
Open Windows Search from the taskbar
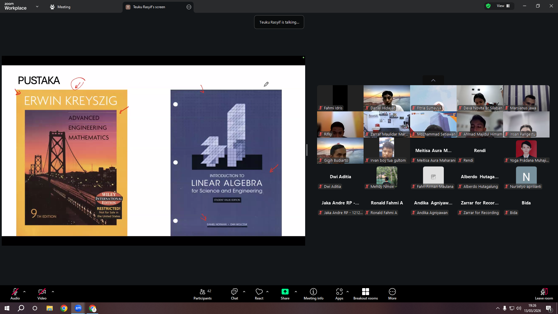tap(21, 308)
